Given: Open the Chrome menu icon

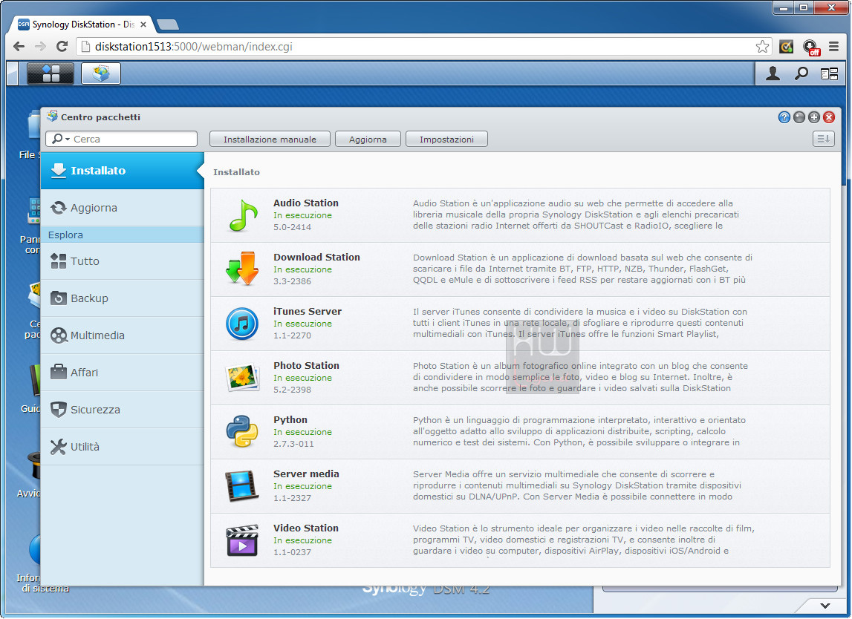Looking at the screenshot, I should point(833,47).
